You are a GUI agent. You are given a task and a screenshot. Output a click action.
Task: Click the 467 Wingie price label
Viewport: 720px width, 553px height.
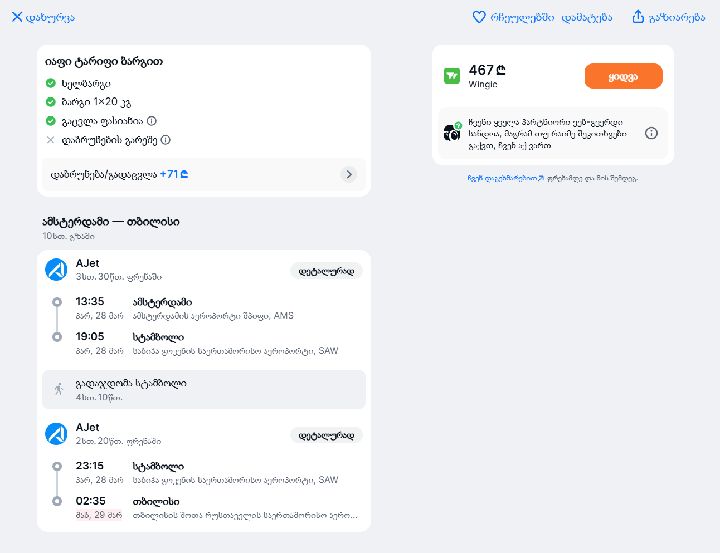(x=487, y=70)
